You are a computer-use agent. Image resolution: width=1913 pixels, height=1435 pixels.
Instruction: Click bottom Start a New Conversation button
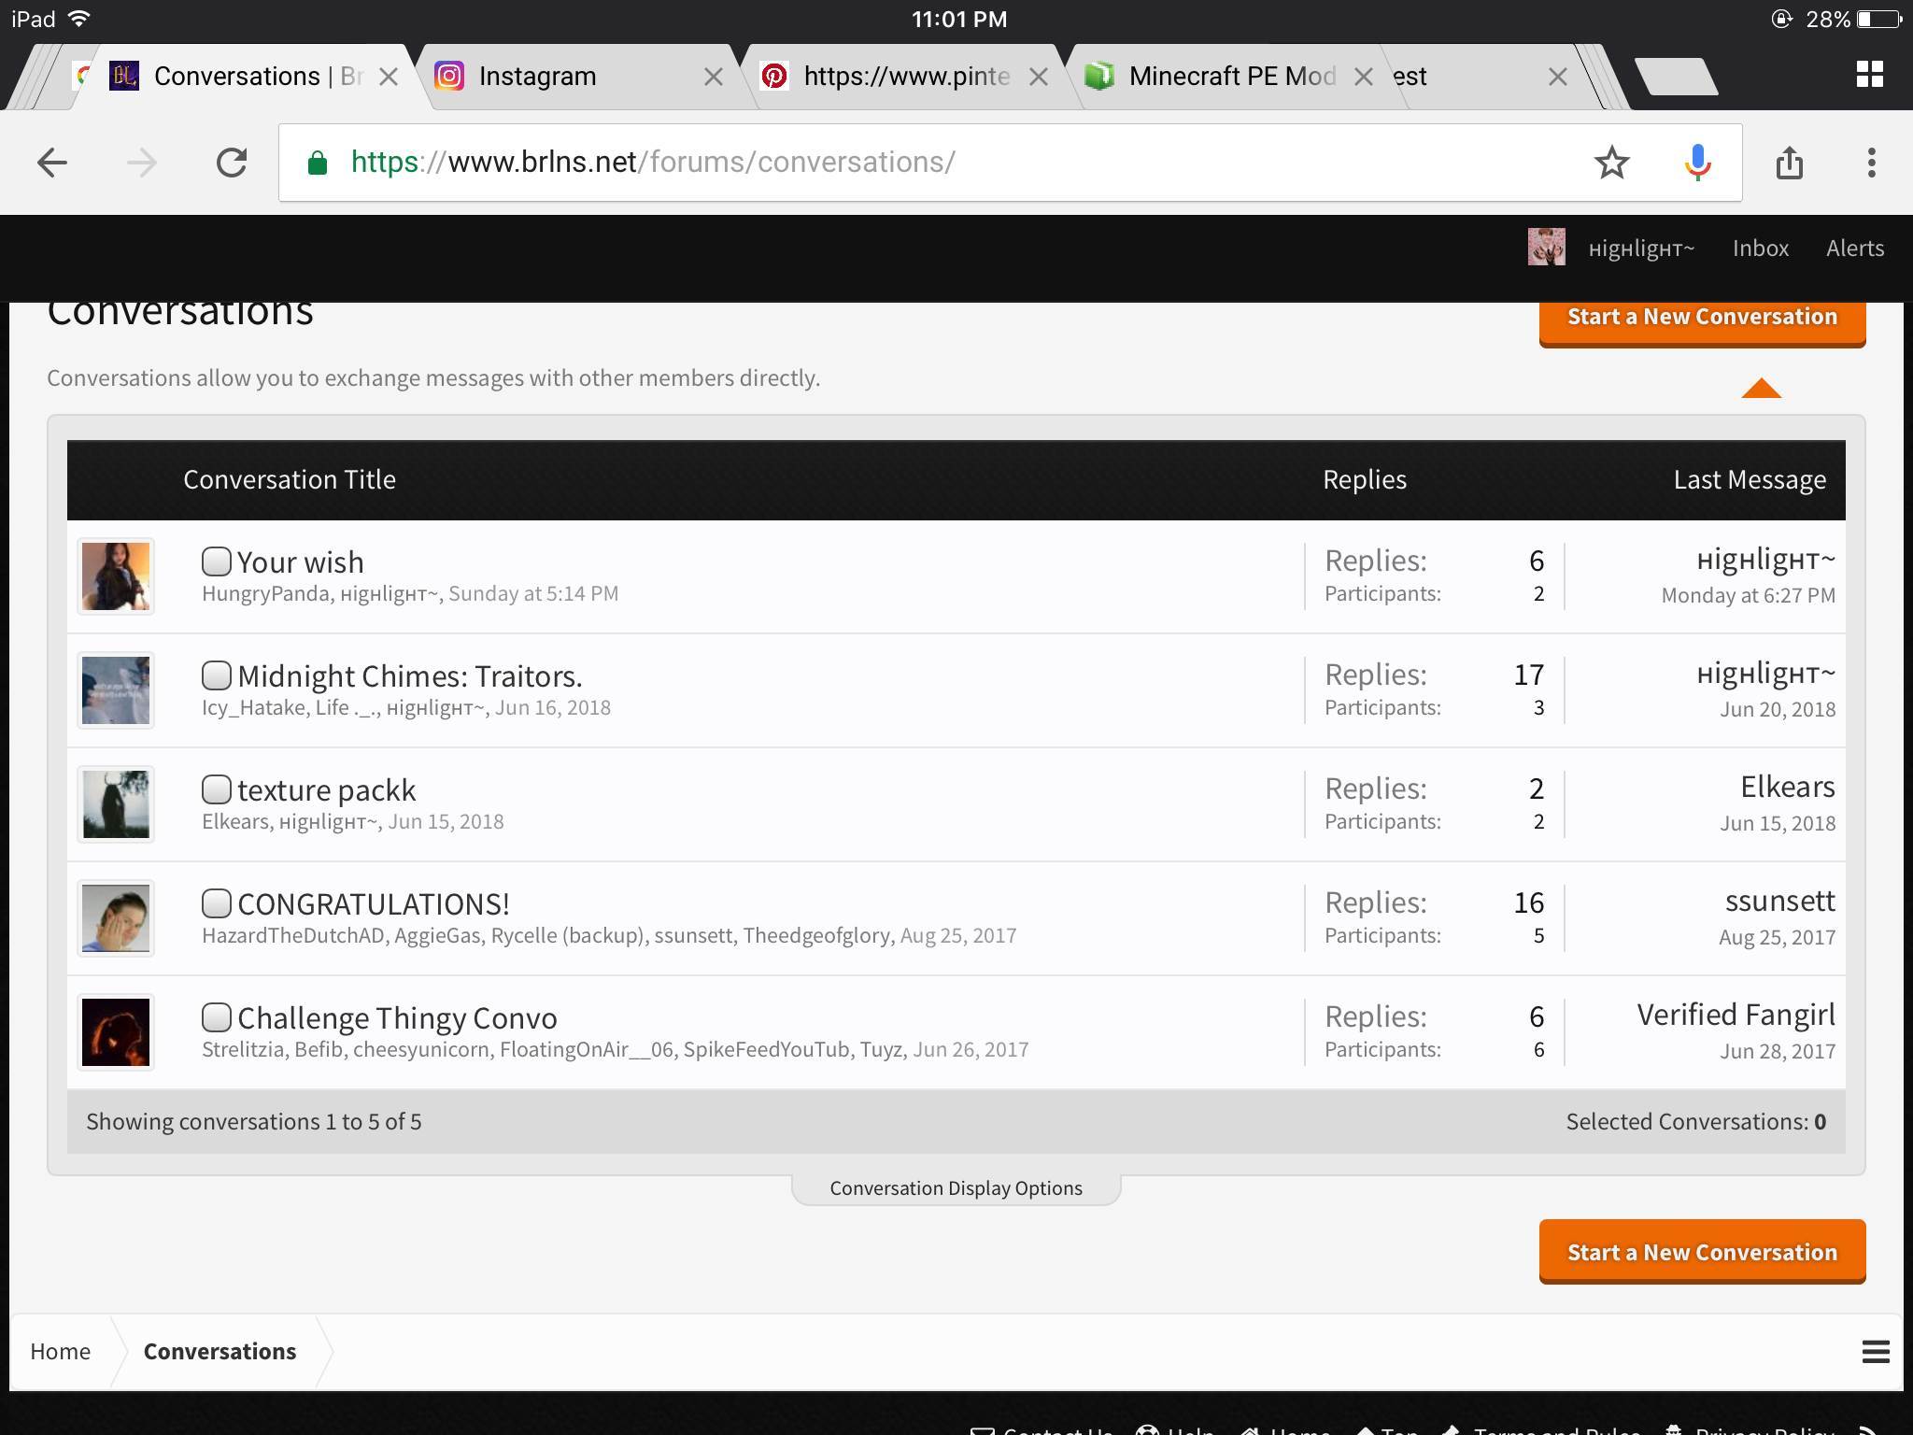[1702, 1252]
